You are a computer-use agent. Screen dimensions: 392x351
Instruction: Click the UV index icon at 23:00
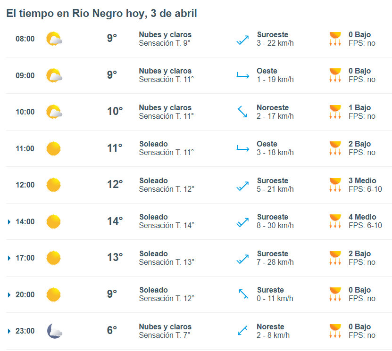[335, 331]
